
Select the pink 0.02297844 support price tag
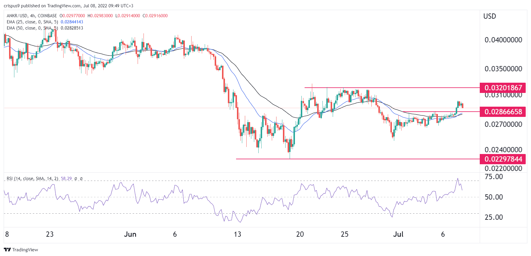[x=503, y=159]
